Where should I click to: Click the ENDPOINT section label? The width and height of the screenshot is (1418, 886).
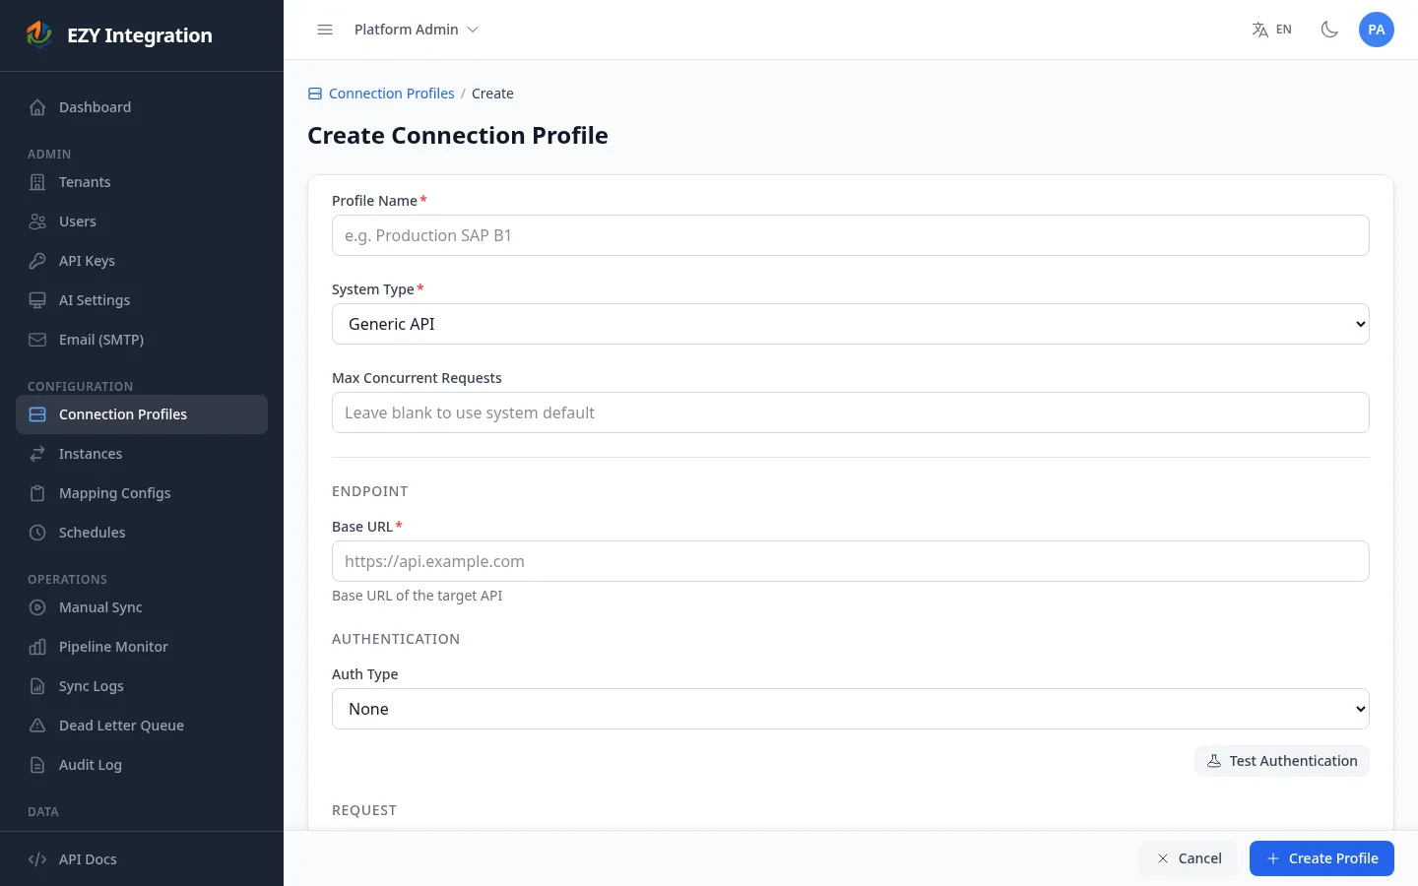tap(370, 491)
